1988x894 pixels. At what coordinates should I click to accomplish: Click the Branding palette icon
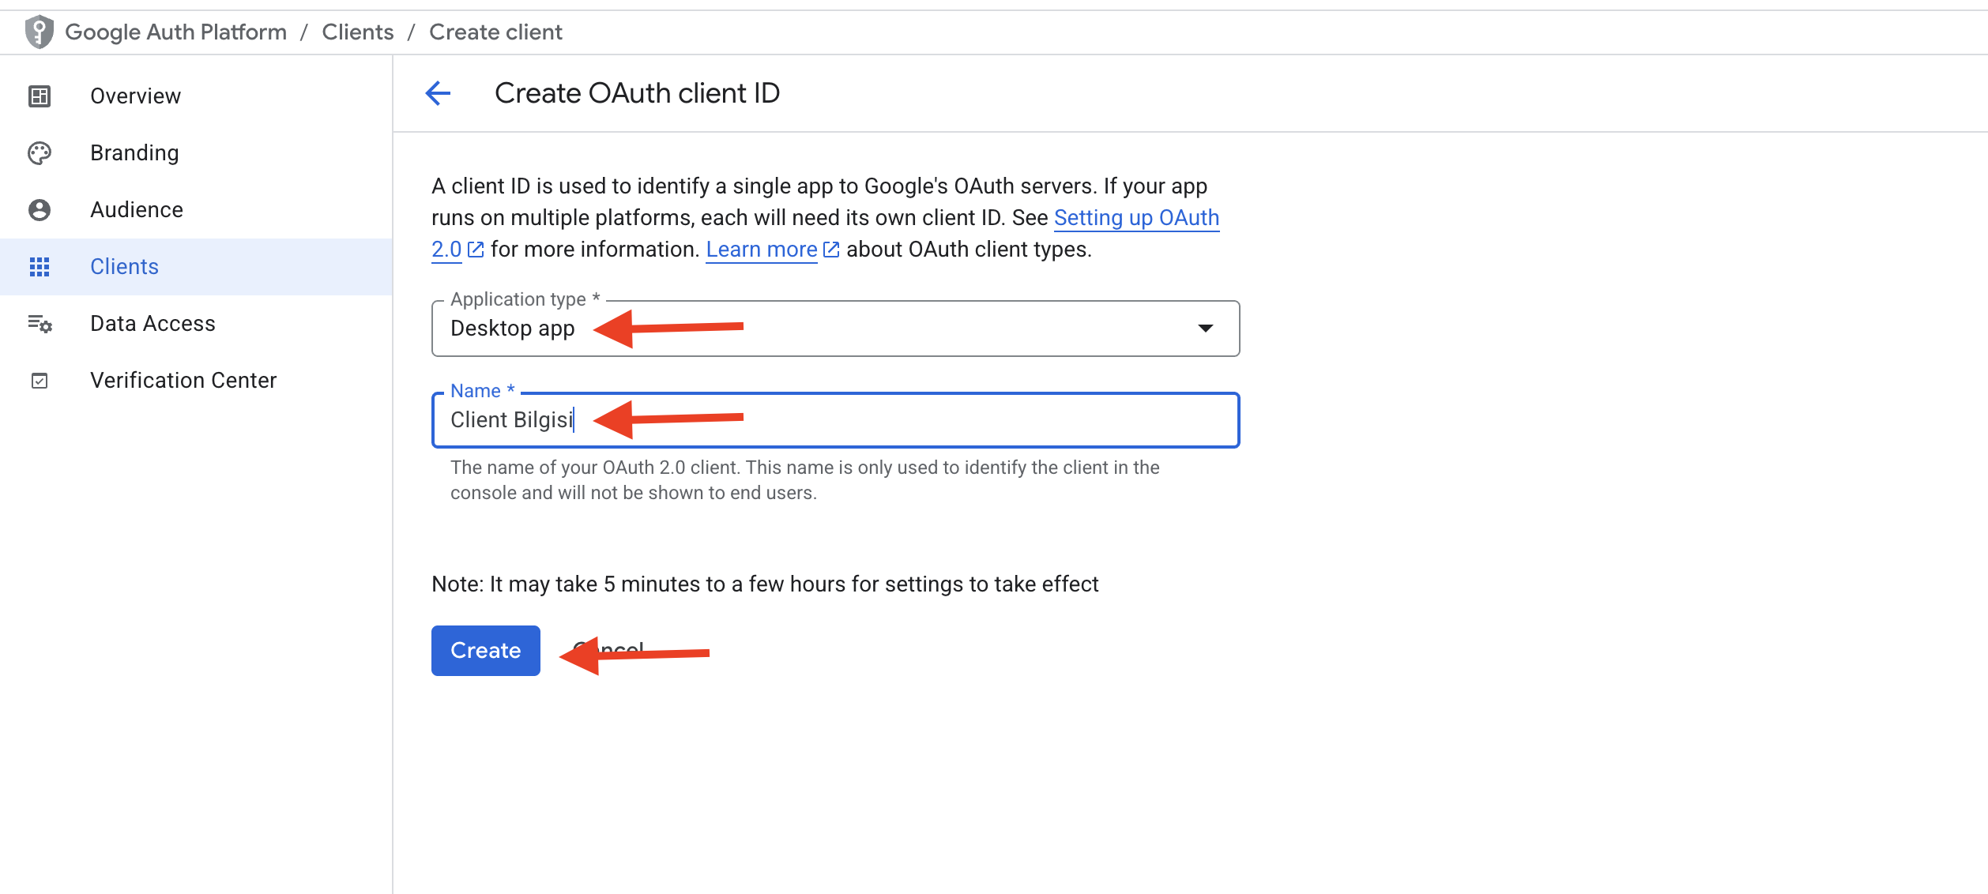tap(40, 153)
